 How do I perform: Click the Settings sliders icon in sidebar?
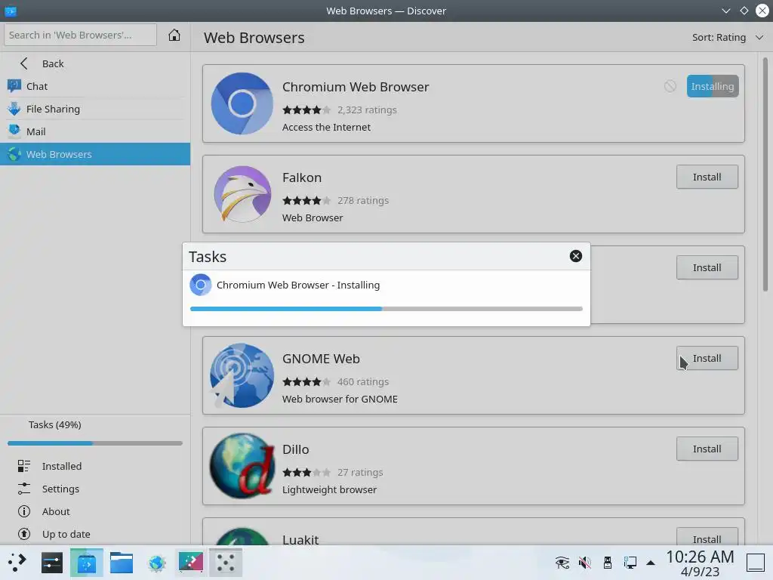coord(23,489)
